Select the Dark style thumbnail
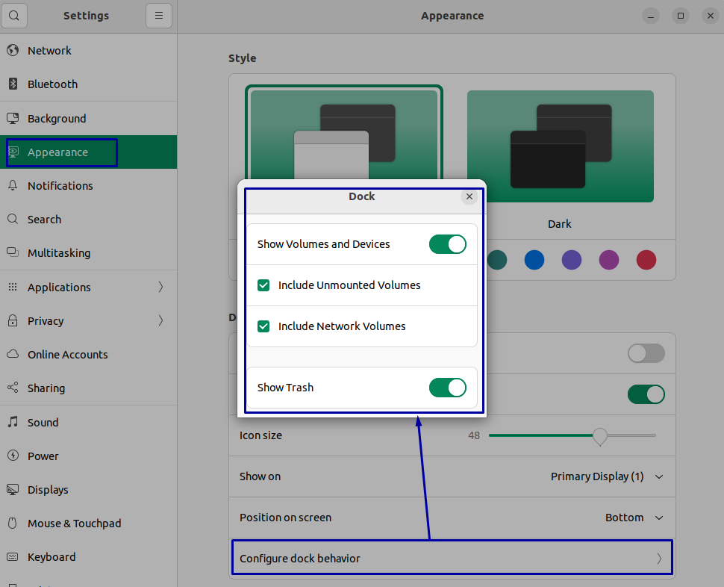Image resolution: width=724 pixels, height=587 pixels. pyautogui.click(x=560, y=146)
